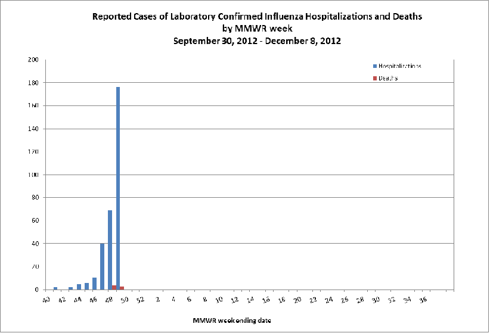Click the red deaths bar at week 48

coord(114,287)
